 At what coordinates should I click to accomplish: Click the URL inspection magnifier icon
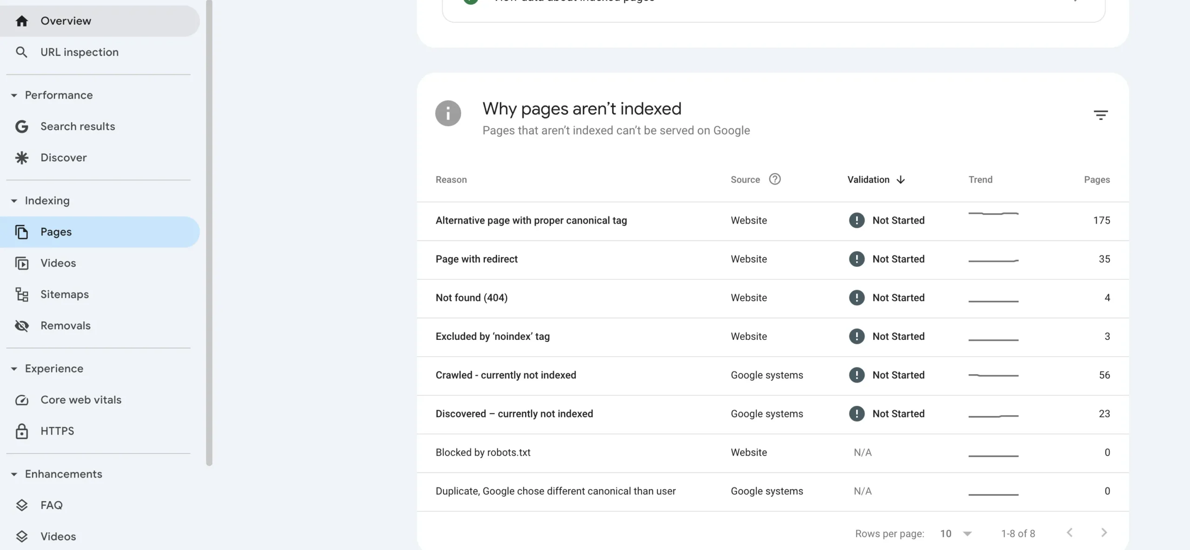21,52
